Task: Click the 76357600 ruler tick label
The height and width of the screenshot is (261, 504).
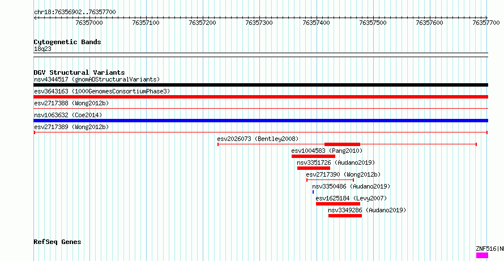Action: point(429,23)
